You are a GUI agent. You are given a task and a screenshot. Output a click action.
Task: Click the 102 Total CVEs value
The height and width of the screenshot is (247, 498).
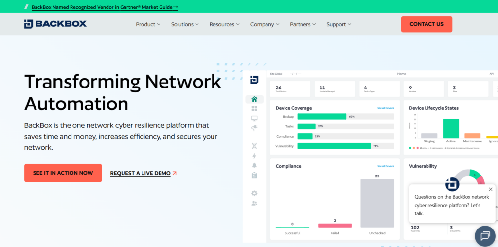(415, 229)
